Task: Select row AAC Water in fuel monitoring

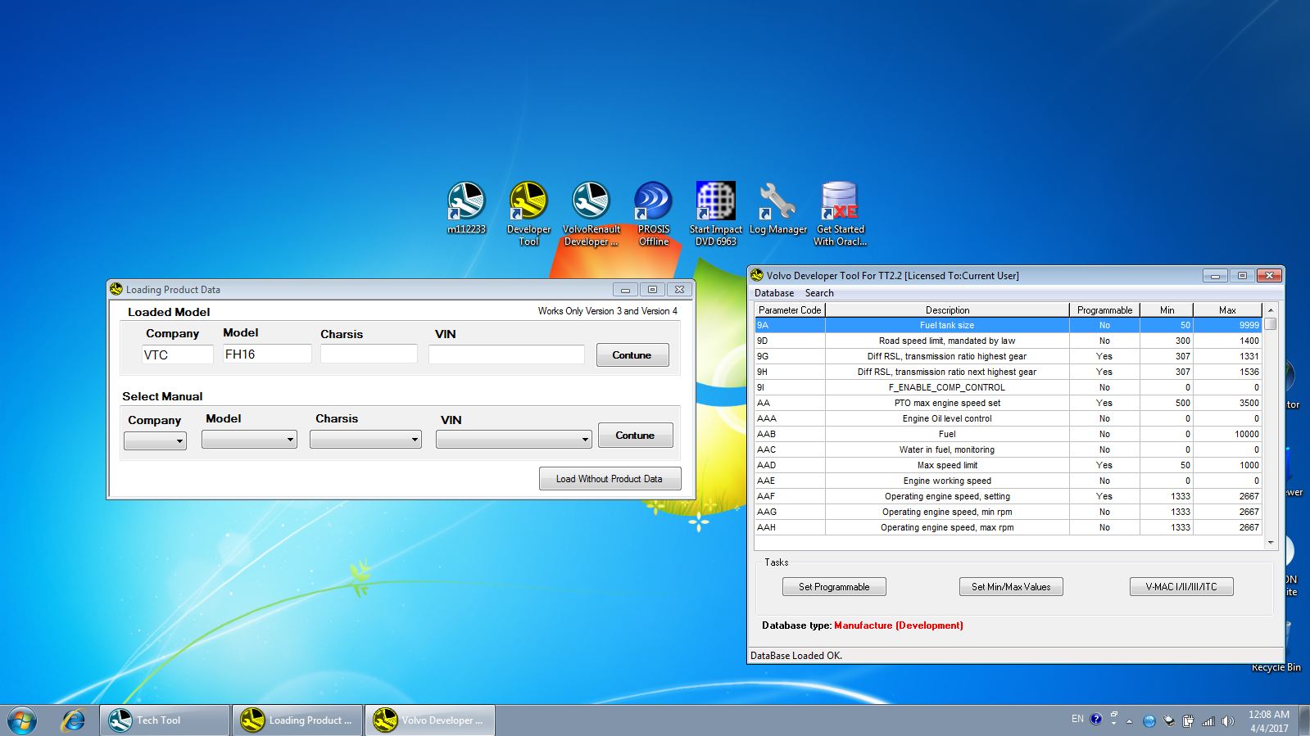Action: 1008,449
